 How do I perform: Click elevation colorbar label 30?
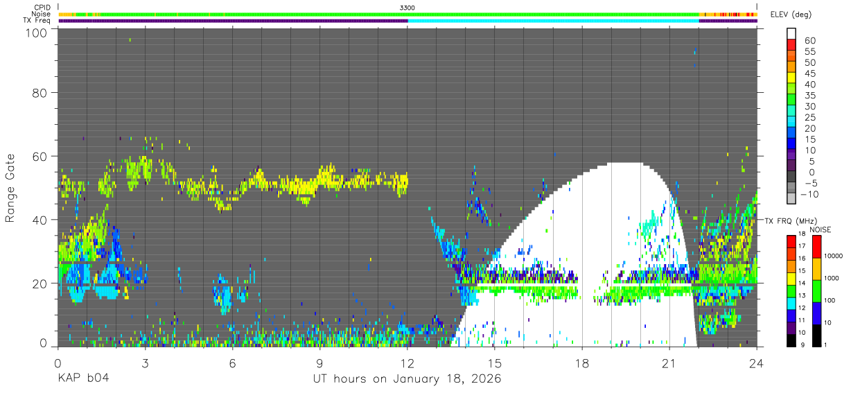809,106
